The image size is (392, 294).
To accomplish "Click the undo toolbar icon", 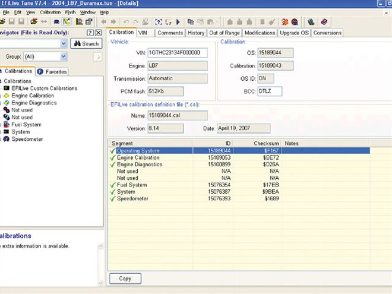I will [127, 22].
